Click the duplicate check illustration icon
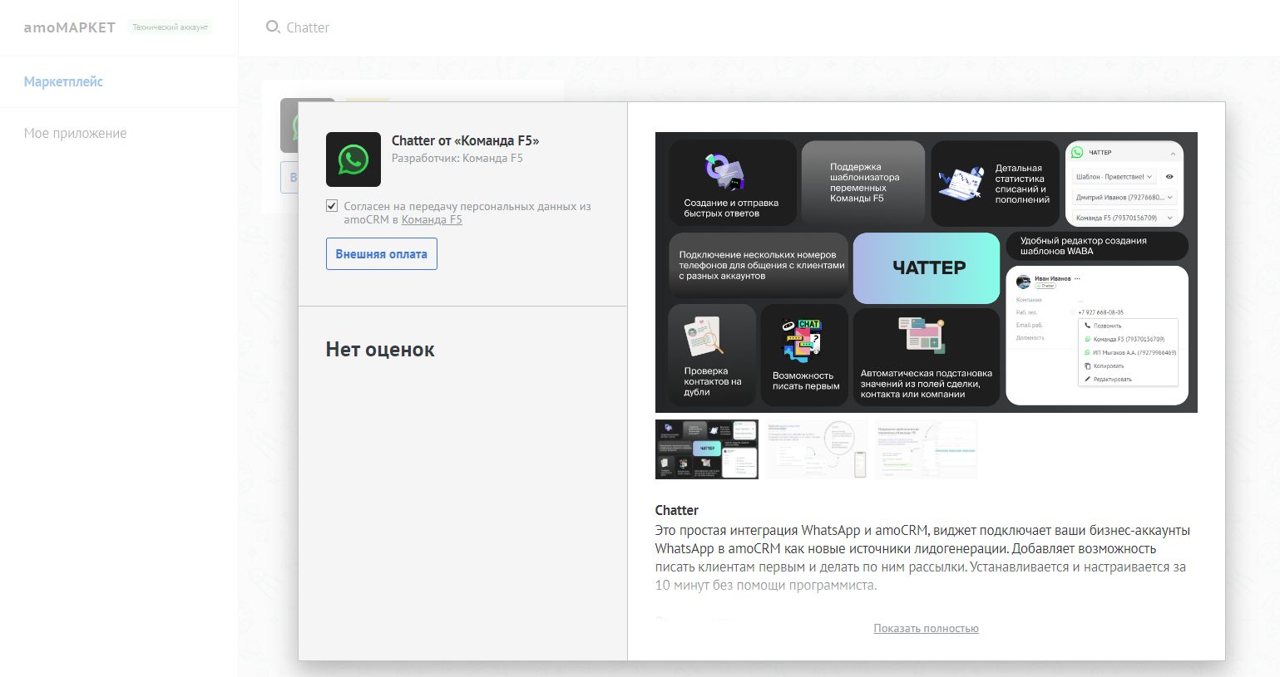Viewport: 1280px width, 677px height. pyautogui.click(x=703, y=336)
